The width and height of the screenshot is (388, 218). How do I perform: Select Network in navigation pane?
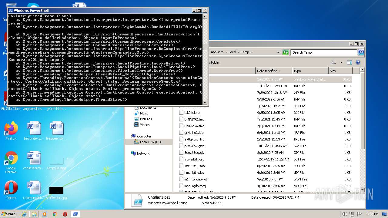(x=143, y=154)
